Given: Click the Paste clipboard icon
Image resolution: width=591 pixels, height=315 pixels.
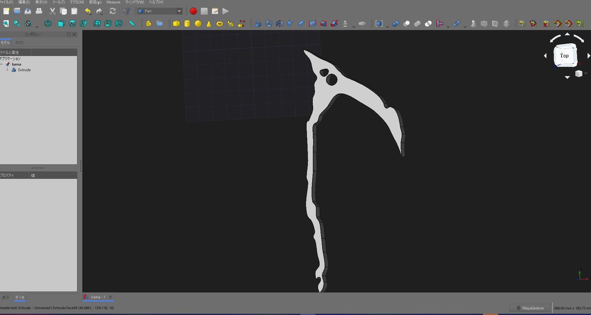Looking at the screenshot, I should tap(74, 11).
